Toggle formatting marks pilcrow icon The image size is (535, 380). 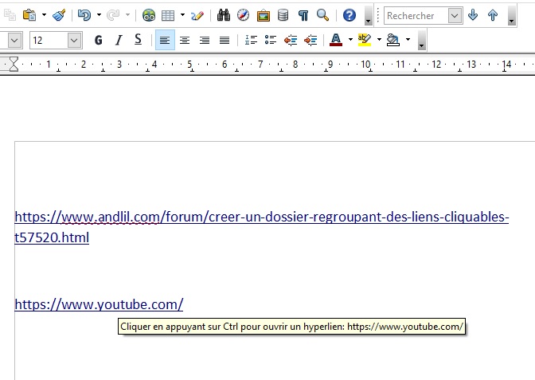click(x=303, y=15)
